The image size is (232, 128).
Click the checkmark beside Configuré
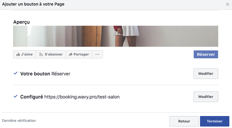click(x=16, y=96)
